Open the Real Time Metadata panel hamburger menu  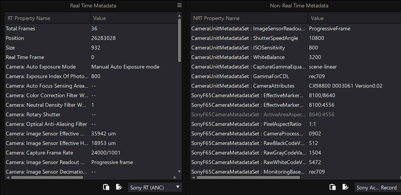pos(179,5)
